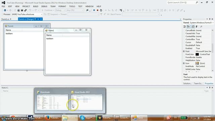Click the Redo toolbar icon
Viewport: 215px width, 121px height.
36,10
